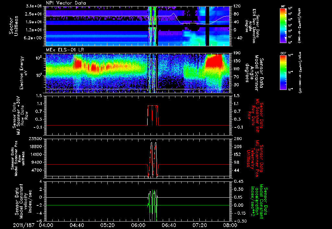Click the "MEx ELS-01 LR" panel title
Viewport: 332px width, 229px height.
coord(65,50)
